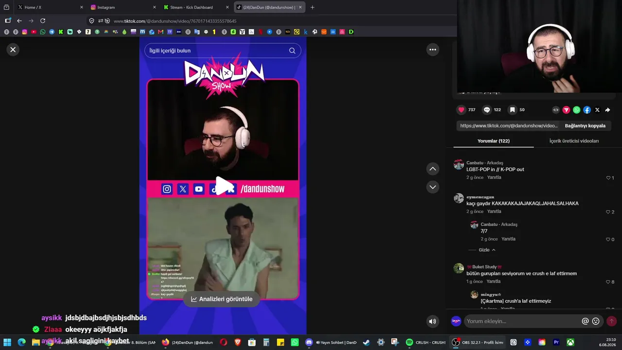622x350 pixels.
Task: Switch to the Home / X browser tab
Action: (49, 7)
